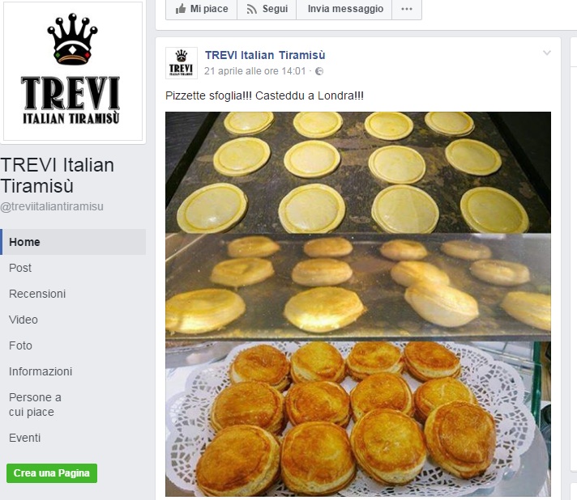The image size is (577, 500).
Task: Open the pizzette sfoglia photo collage
Action: point(358,304)
